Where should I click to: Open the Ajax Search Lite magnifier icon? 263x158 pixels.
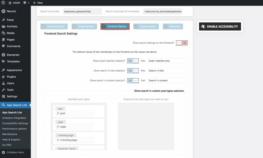[x=3, y=105]
